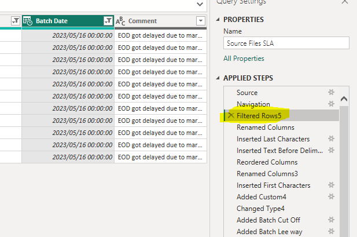The image size is (357, 237).
Task: Click the Batch Date datetime type icon
Action: click(x=28, y=21)
